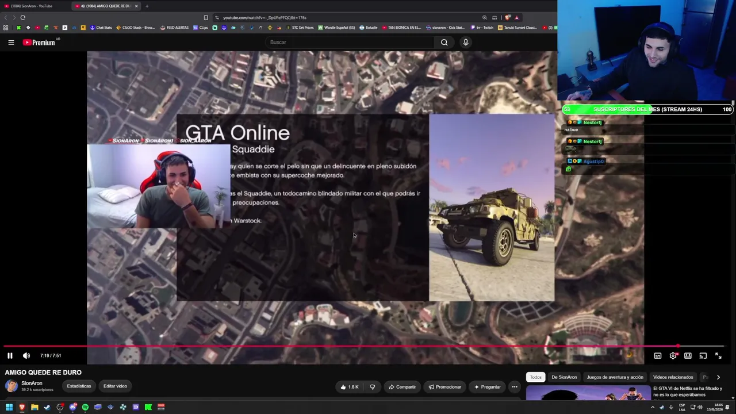Open the GTA VI de Netflix video title
This screenshot has width=736, height=414.
[688, 392]
